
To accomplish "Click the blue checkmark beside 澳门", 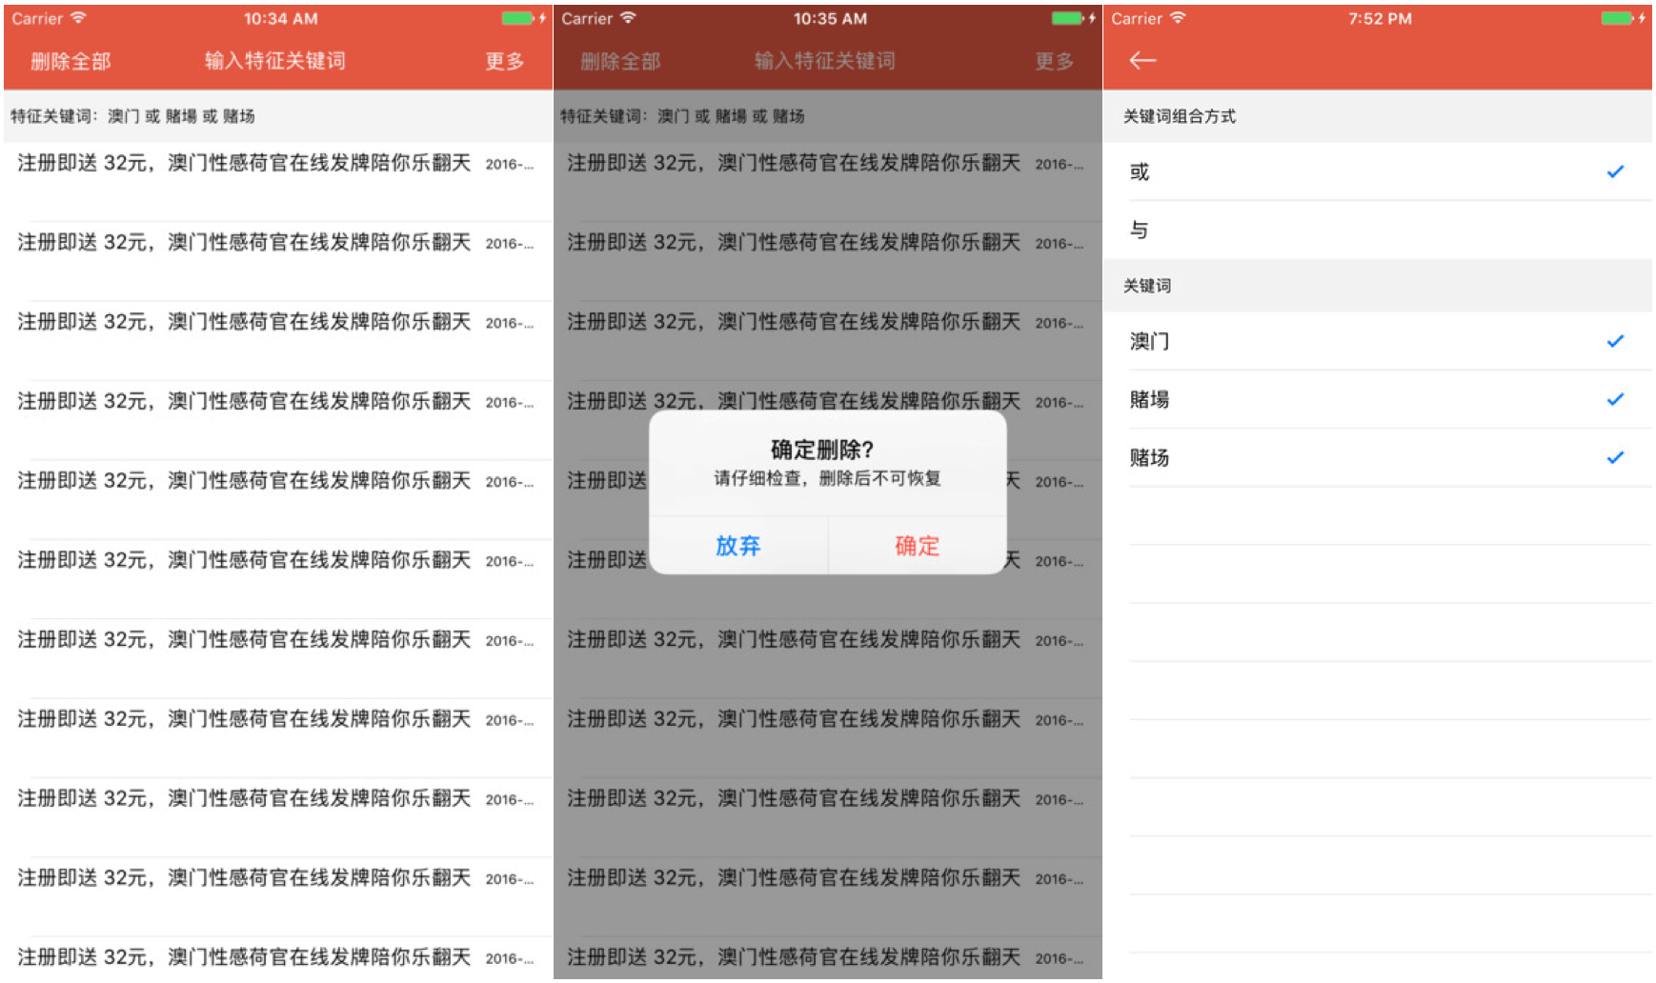I will (1615, 342).
